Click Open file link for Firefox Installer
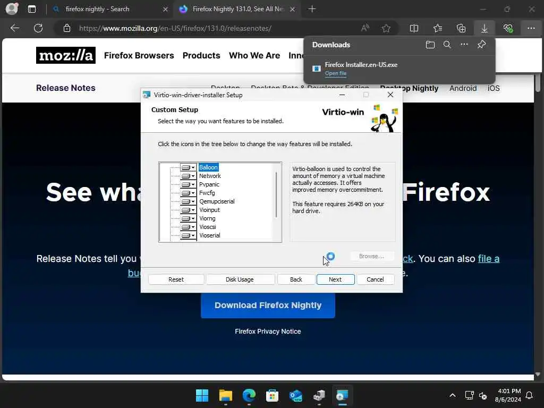 [336, 73]
